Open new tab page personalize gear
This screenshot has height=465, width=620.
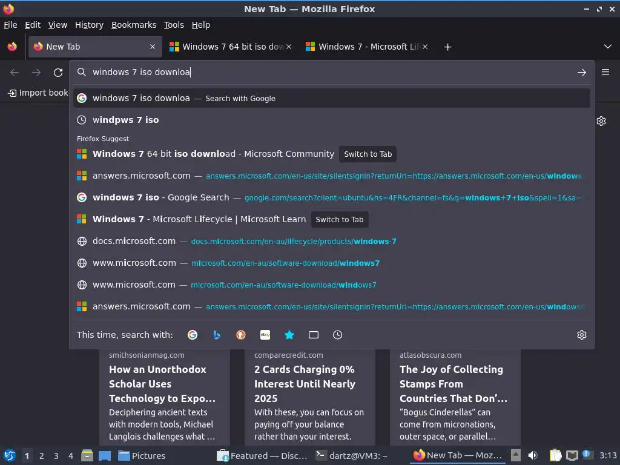point(601,121)
